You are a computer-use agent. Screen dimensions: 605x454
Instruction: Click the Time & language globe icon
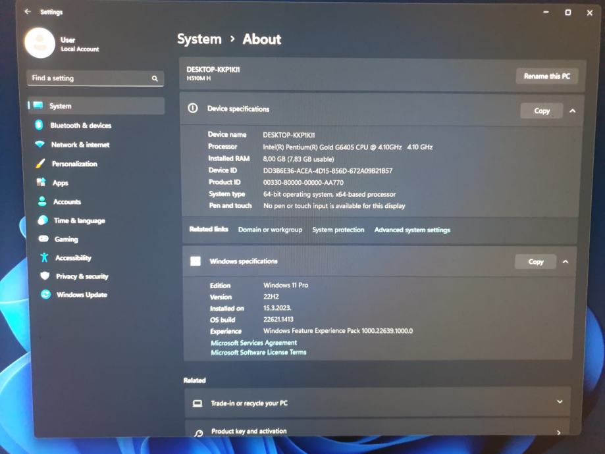coord(43,220)
